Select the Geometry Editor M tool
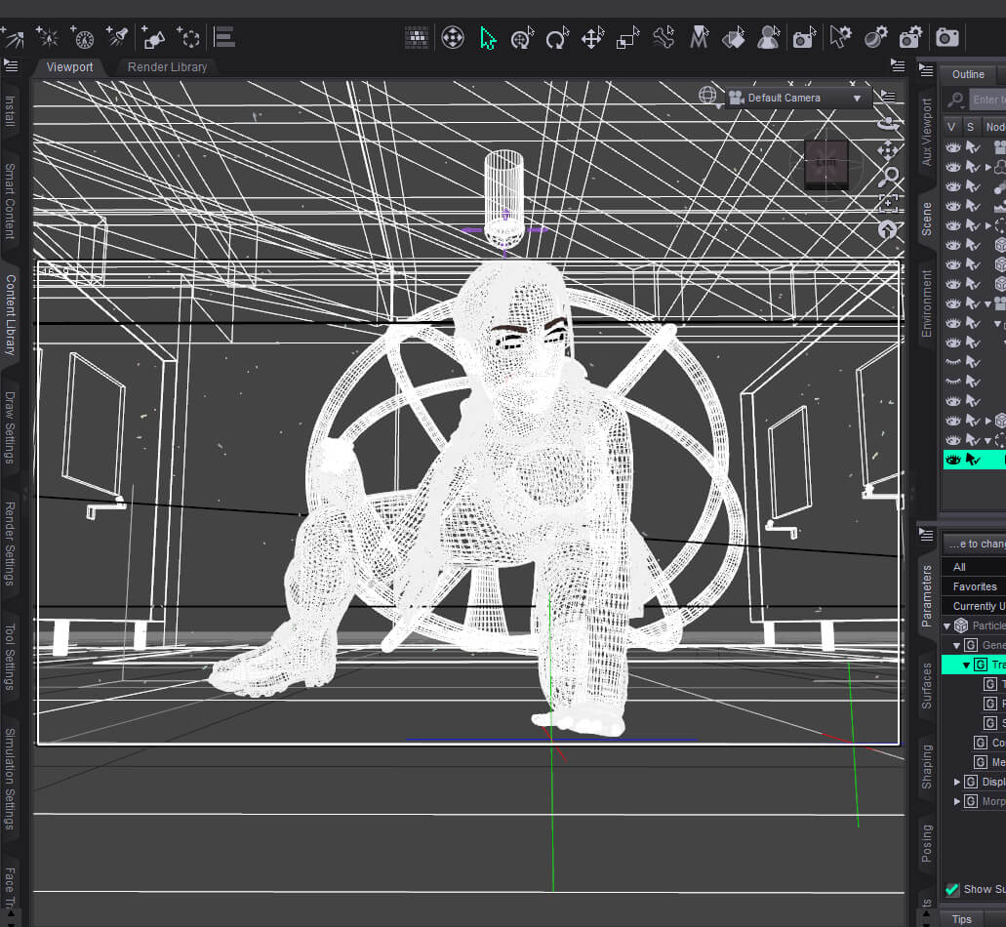This screenshot has height=927, width=1006. point(700,38)
